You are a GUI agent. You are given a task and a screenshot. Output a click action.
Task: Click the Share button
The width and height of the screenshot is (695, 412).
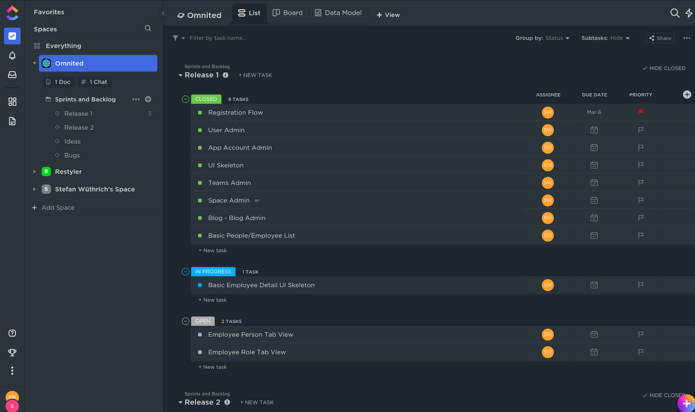point(660,38)
